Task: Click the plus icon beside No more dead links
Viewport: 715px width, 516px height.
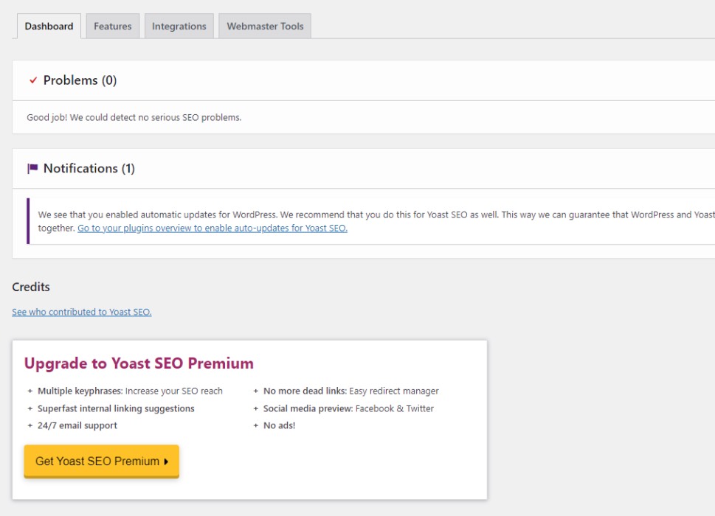Action: 256,391
